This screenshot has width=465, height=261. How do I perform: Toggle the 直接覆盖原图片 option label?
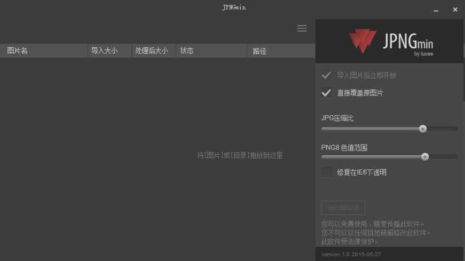tap(360, 93)
